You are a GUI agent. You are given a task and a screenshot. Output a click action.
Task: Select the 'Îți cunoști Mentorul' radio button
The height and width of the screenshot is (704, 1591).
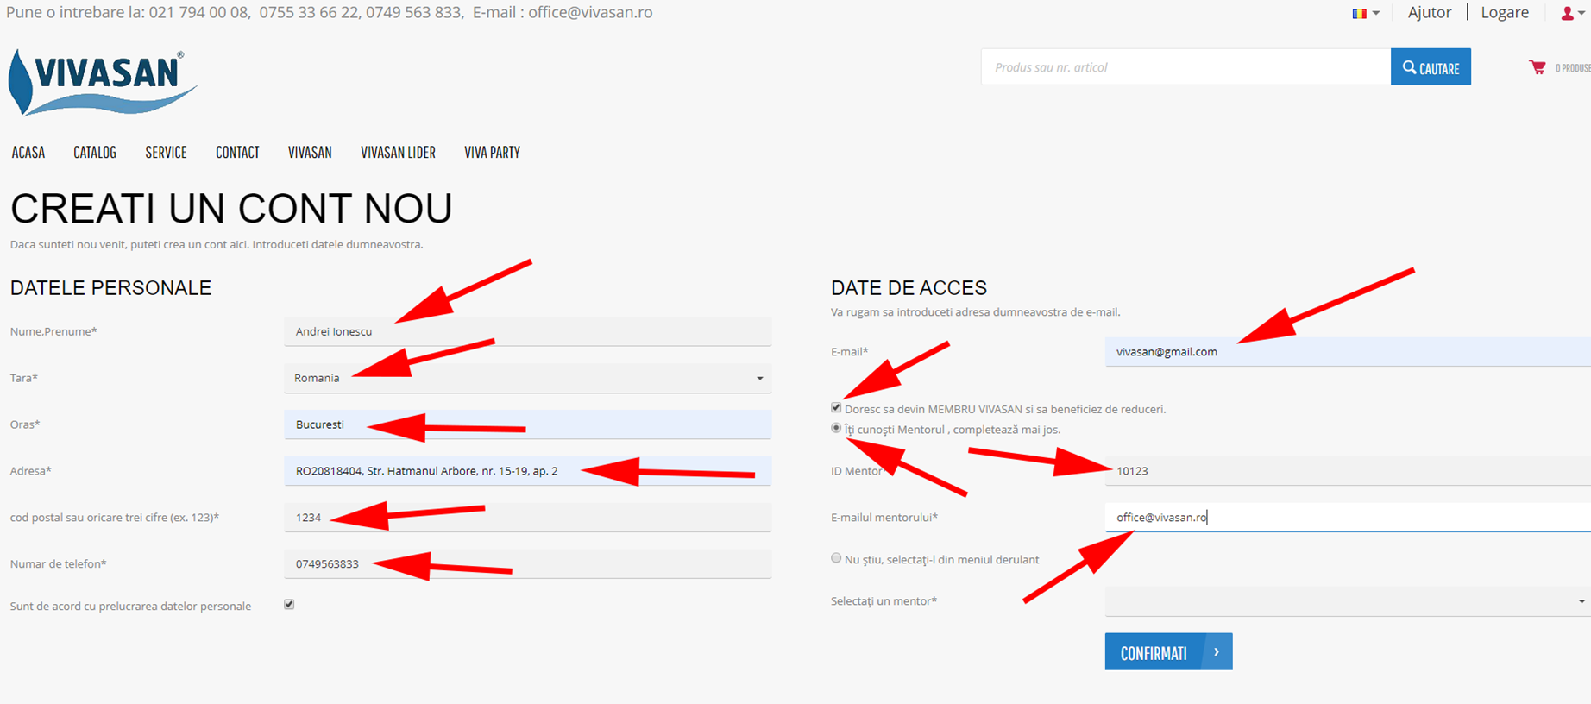click(836, 428)
